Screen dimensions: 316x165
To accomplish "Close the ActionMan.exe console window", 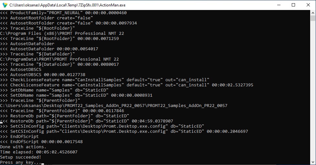I will pyautogui.click(x=308, y=5).
